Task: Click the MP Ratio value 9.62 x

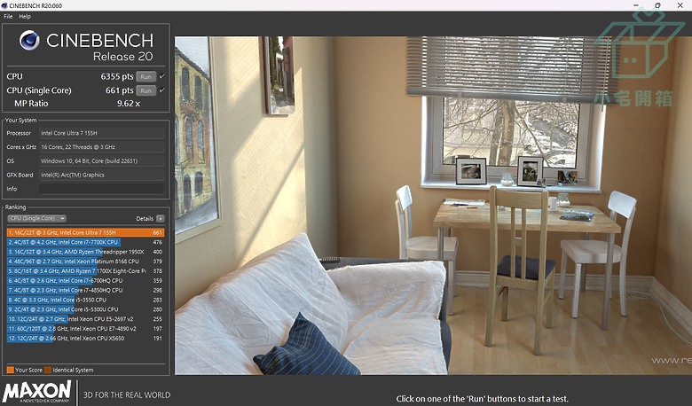Action: (x=129, y=104)
